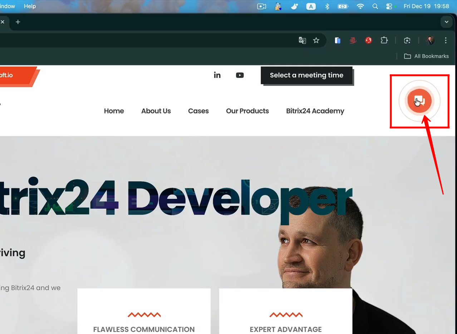Screen dimensions: 457x334
Task: Open the Bitrix24 Academy menu item
Action: coord(315,111)
